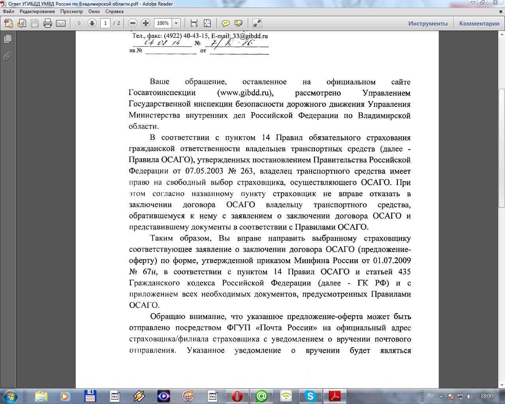Click the email 33@gibdd.ru in header
The image size is (505, 404).
[250, 36]
